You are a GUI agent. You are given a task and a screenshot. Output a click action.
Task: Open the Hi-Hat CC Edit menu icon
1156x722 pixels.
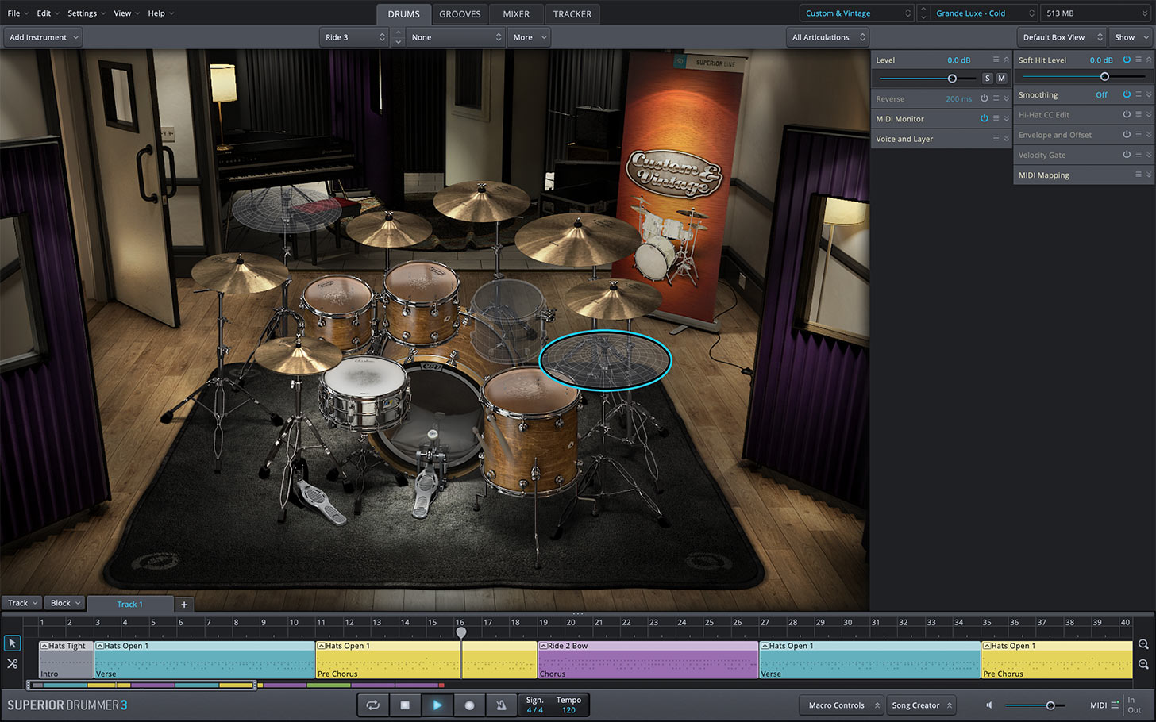1139,114
